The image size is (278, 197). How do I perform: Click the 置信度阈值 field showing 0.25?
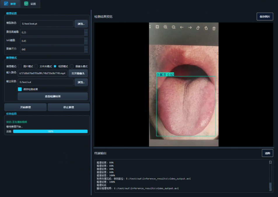pos(52,32)
